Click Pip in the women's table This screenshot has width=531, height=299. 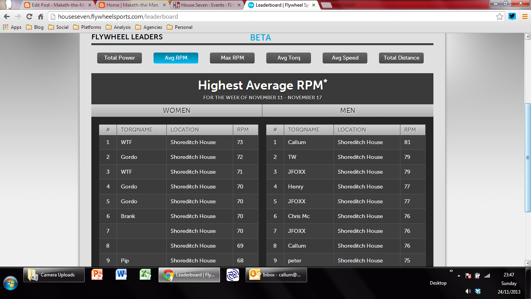point(125,260)
